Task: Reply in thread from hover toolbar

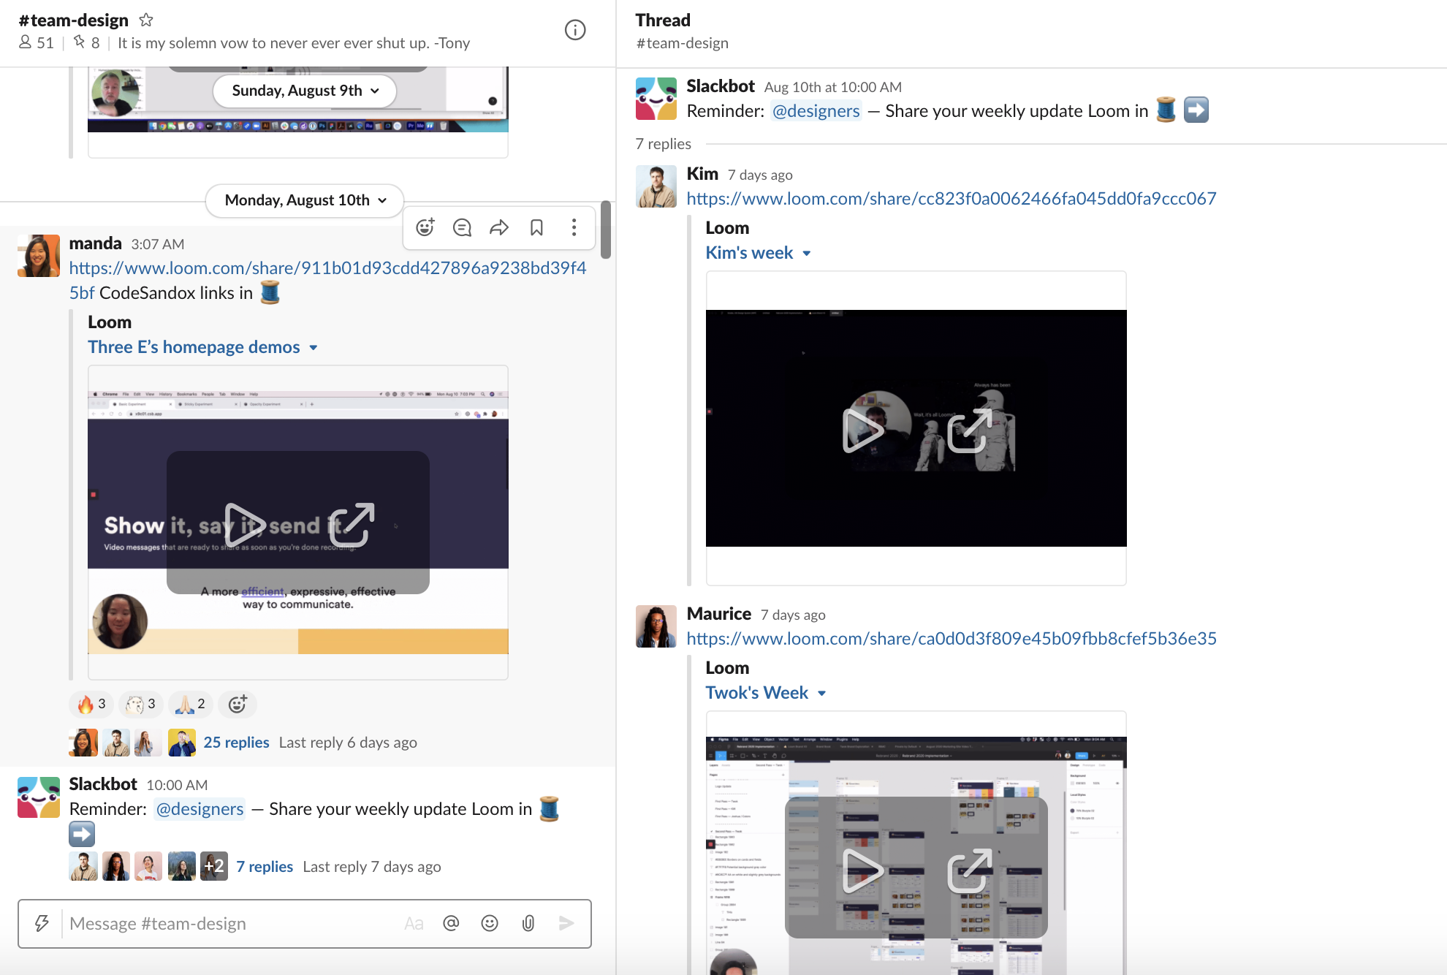Action: tap(462, 227)
